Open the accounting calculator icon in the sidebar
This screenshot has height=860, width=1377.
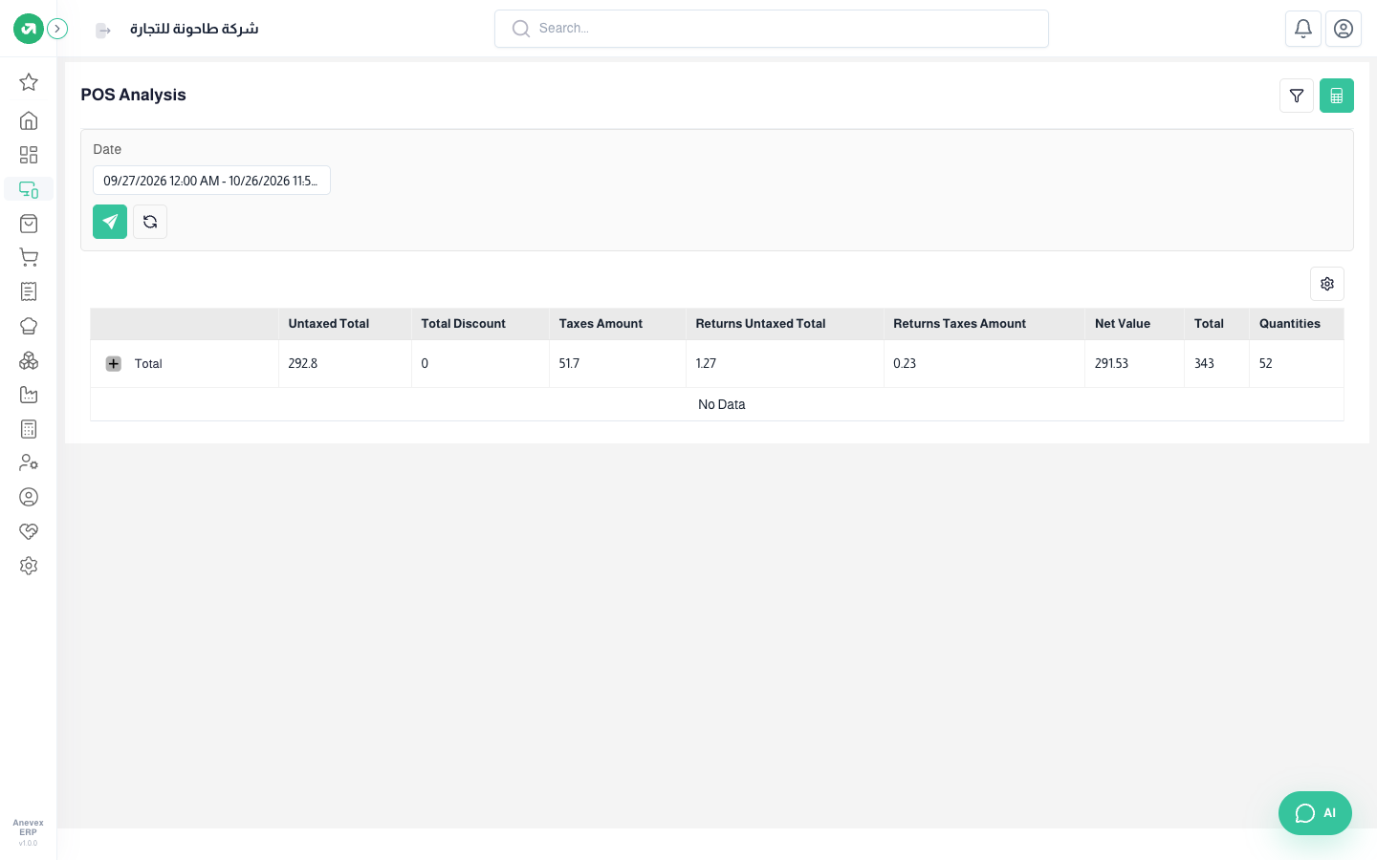click(x=29, y=429)
